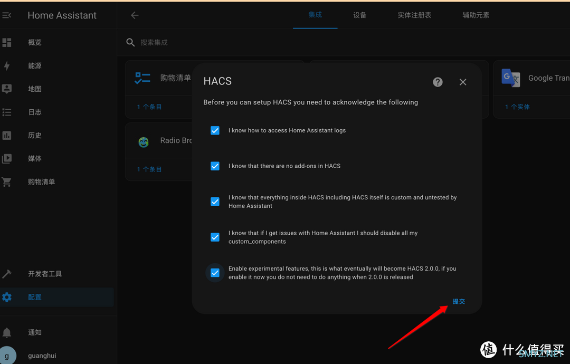This screenshot has width=570, height=364.
Task: Open Google Translate '1 个实体' link
Action: tap(517, 107)
